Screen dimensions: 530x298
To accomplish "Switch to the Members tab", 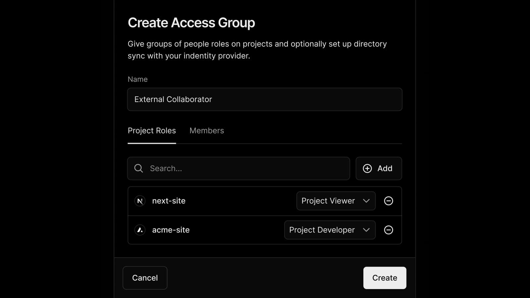I will tap(207, 131).
